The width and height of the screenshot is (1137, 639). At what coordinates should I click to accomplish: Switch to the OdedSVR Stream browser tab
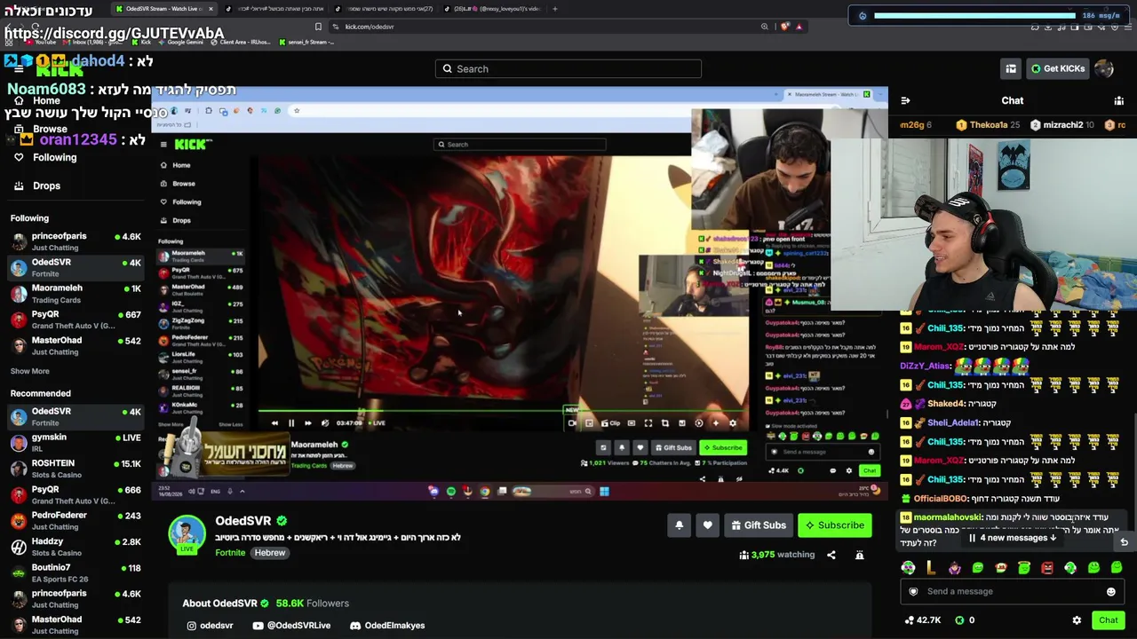[164, 9]
